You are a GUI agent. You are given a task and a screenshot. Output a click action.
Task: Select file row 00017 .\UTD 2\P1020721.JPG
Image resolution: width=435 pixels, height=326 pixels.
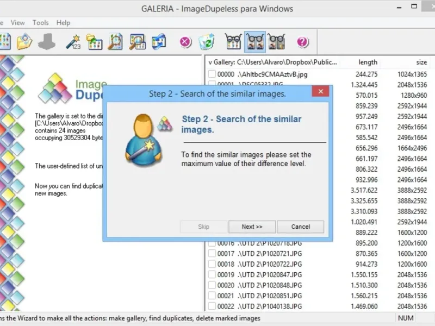click(318, 253)
